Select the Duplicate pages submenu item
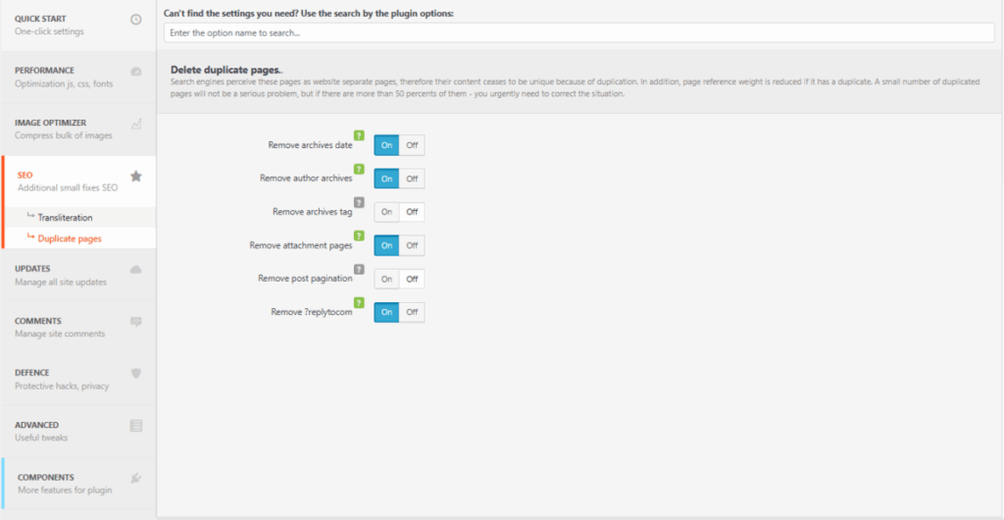Viewport: 1004px width, 520px height. [x=70, y=238]
